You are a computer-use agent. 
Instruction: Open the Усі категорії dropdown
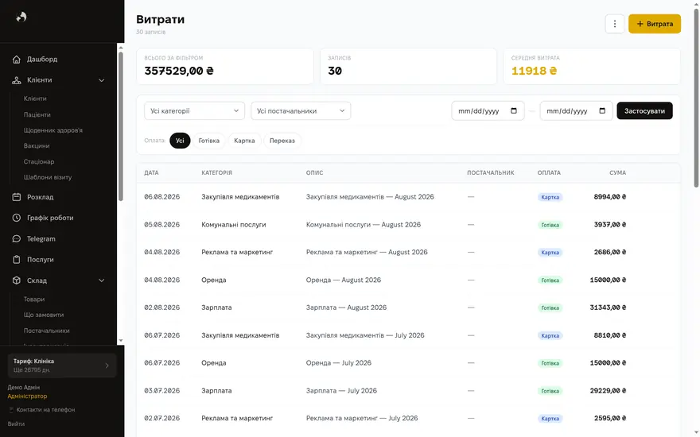tap(195, 111)
